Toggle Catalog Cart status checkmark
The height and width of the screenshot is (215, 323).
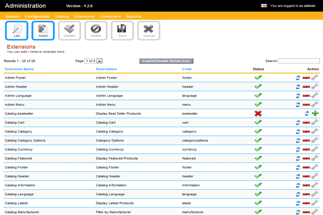(258, 123)
